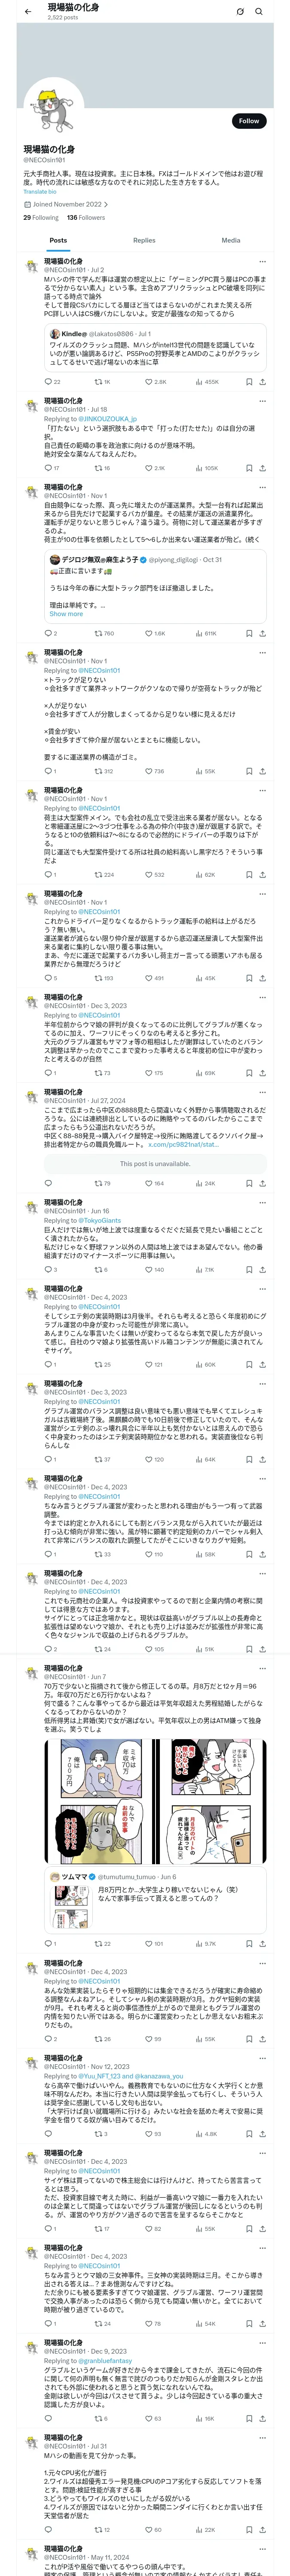Expand "Show more" in quoted post
The height and width of the screenshot is (2576, 290).
[x=66, y=614]
